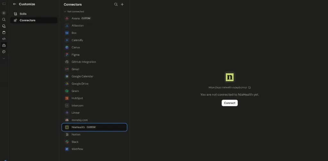Select the Canva connector

tap(94, 47)
